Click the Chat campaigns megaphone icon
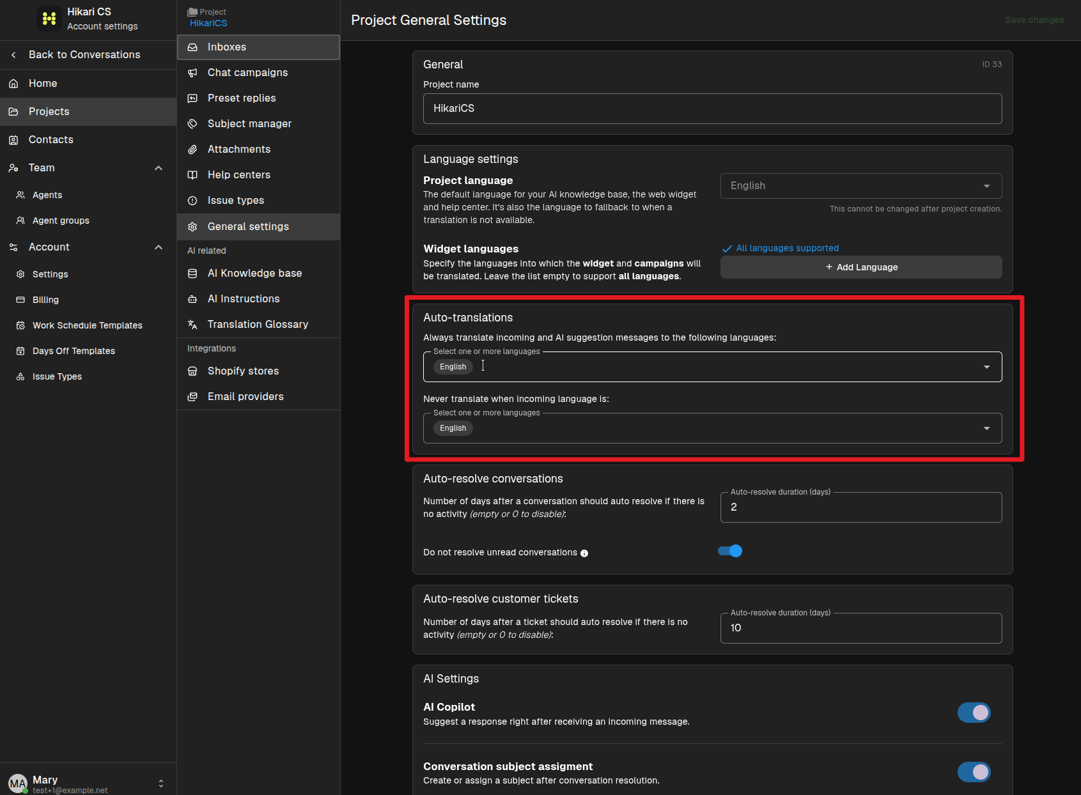 click(192, 73)
